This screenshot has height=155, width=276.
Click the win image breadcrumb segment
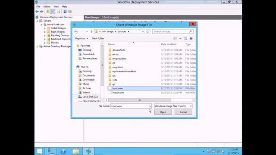click(108, 31)
